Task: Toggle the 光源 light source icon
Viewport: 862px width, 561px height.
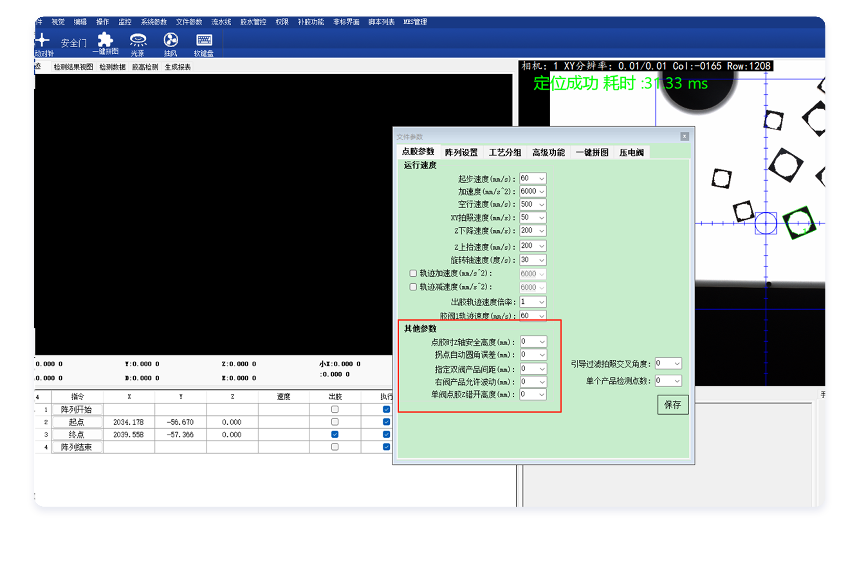Action: pyautogui.click(x=138, y=41)
